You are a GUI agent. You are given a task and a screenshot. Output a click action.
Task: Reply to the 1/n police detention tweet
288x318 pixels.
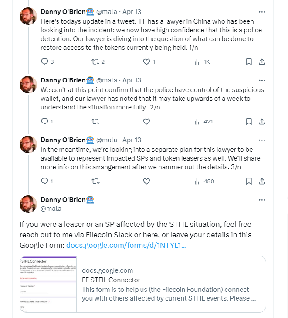pyautogui.click(x=47, y=62)
